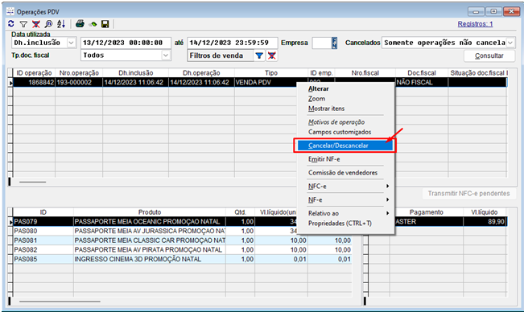The height and width of the screenshot is (312, 524).
Task: Open the Registros: 1 link
Action: click(x=475, y=24)
